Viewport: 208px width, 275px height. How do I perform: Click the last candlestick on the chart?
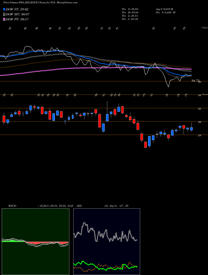point(191,129)
